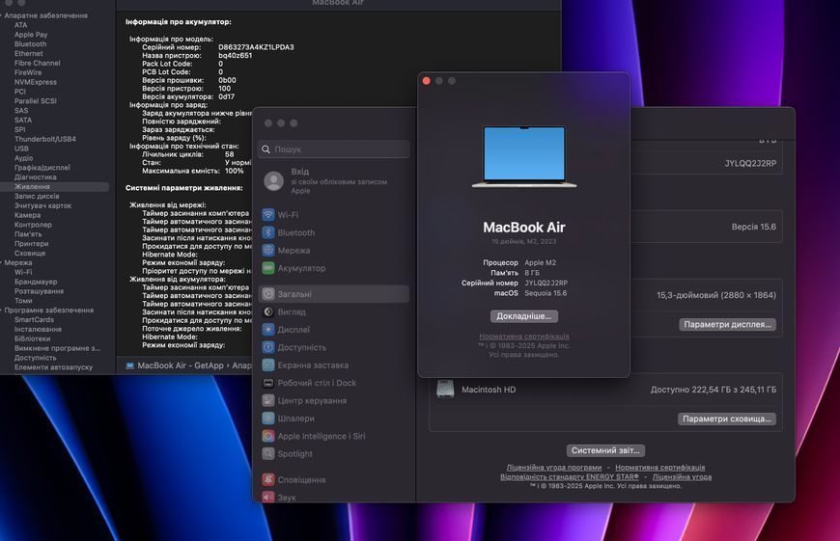Viewport: 840px width, 541px height.
Task: Select Живлення in System Information sidebar
Action: click(x=32, y=187)
